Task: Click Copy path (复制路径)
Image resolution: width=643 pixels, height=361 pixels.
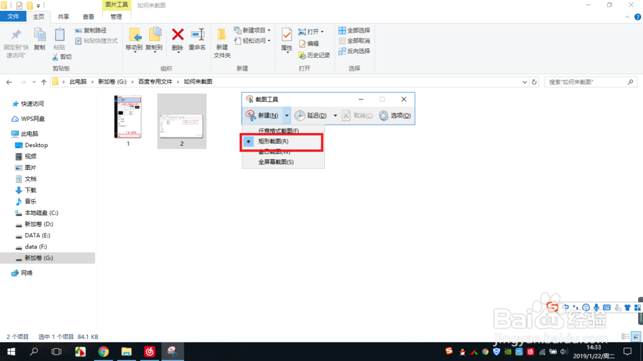Action: (x=91, y=30)
